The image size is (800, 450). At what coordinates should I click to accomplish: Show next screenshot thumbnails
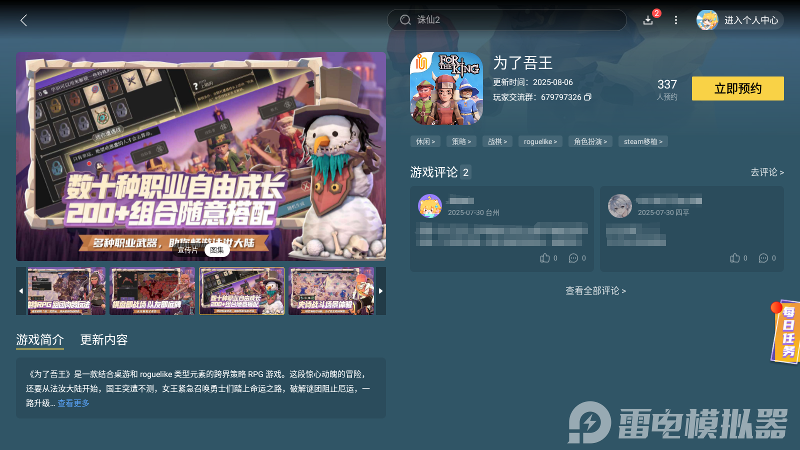tap(381, 291)
